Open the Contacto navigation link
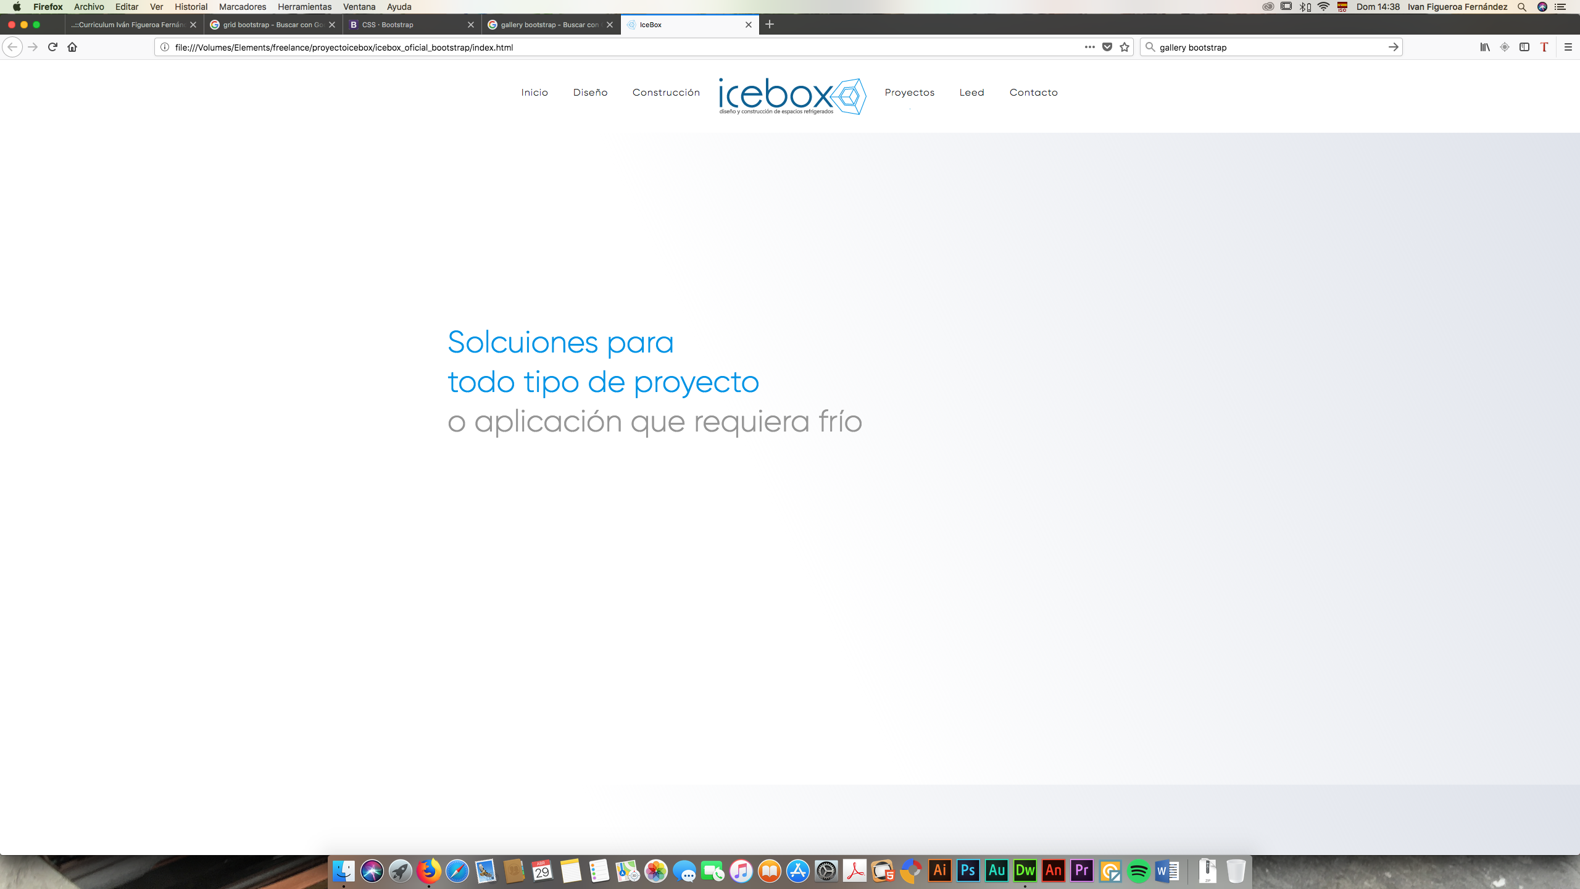The image size is (1580, 889). [1033, 93]
